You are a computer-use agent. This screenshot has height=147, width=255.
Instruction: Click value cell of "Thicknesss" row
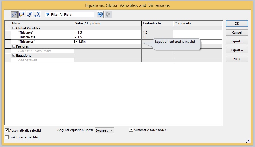click(x=108, y=37)
